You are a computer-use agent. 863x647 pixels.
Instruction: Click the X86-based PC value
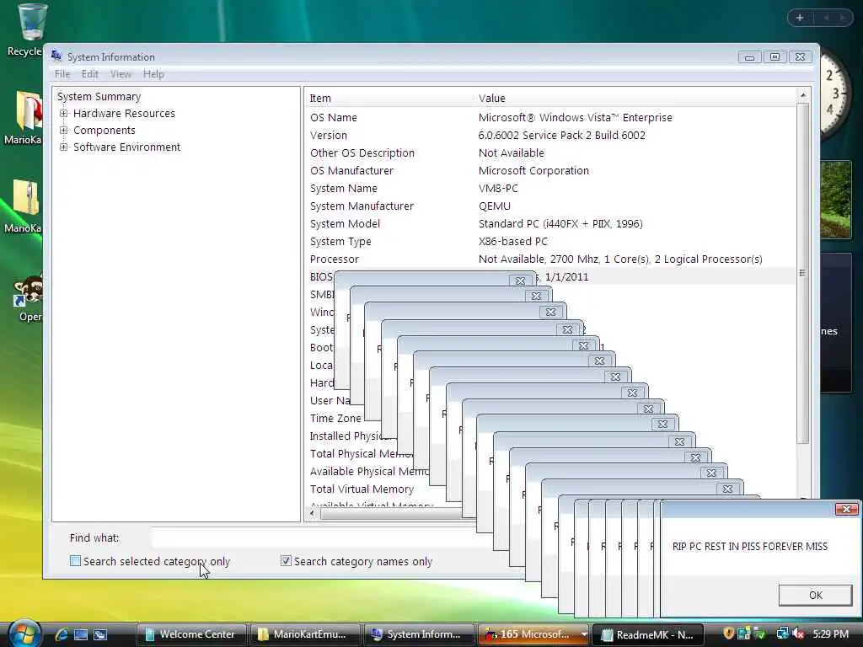pos(513,241)
